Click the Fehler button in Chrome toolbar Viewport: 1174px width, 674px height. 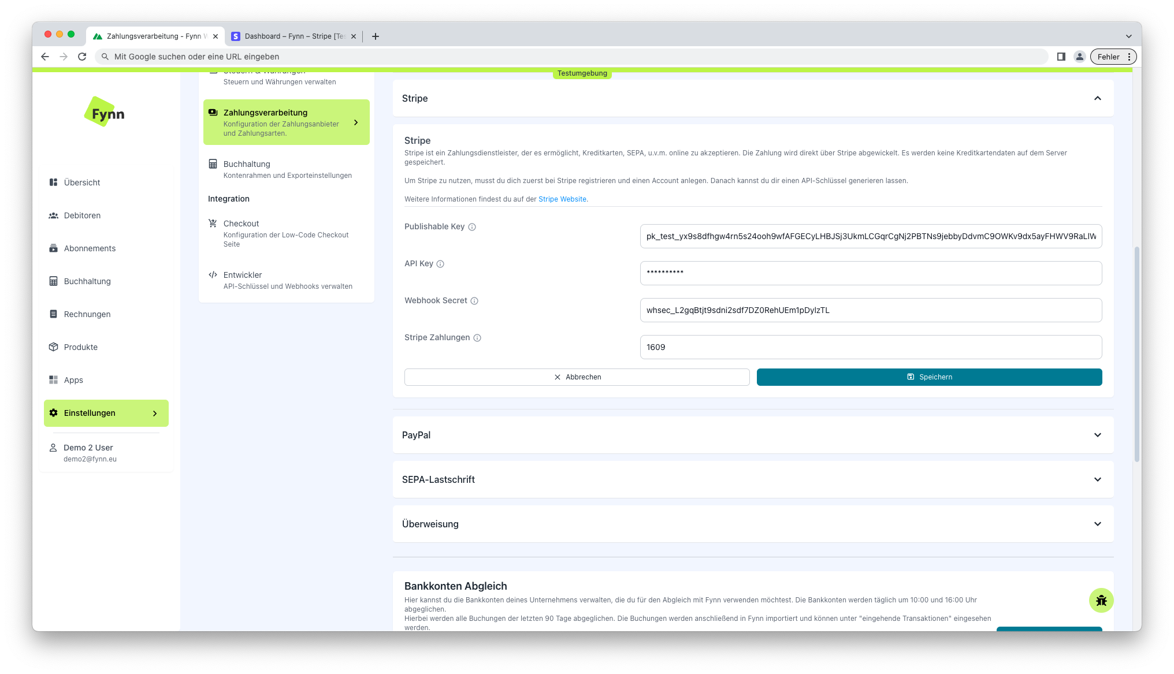(1113, 57)
